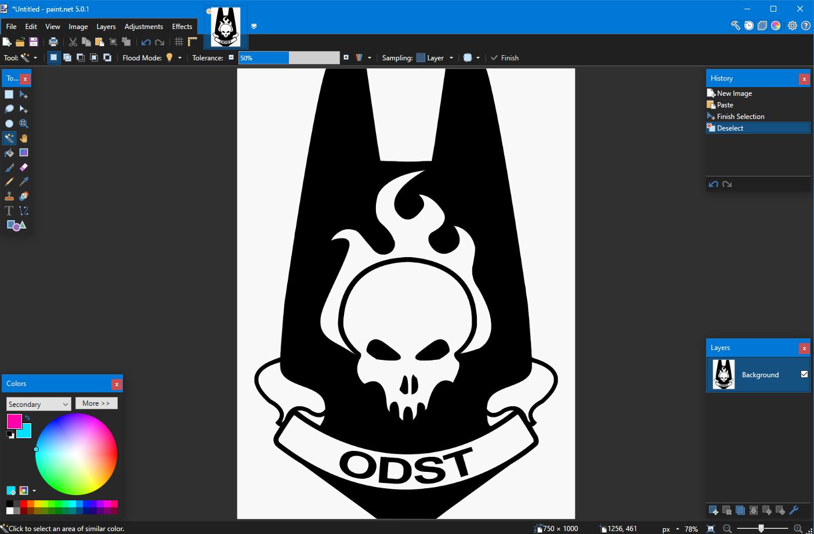This screenshot has height=534, width=814.
Task: Click the Print icon
Action: tap(53, 42)
